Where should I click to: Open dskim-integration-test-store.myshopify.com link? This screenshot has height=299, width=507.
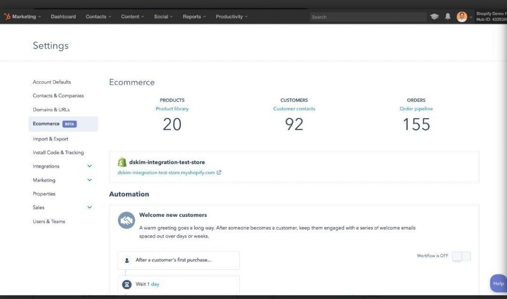(x=166, y=173)
